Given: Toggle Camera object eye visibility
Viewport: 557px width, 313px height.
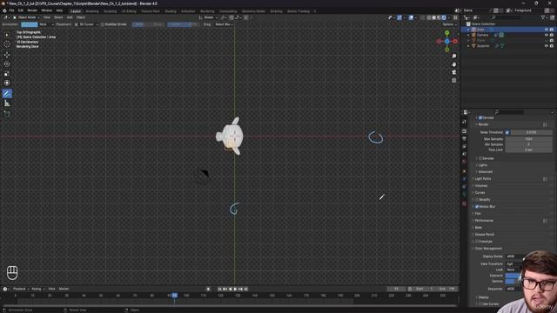Looking at the screenshot, I should (547, 35).
